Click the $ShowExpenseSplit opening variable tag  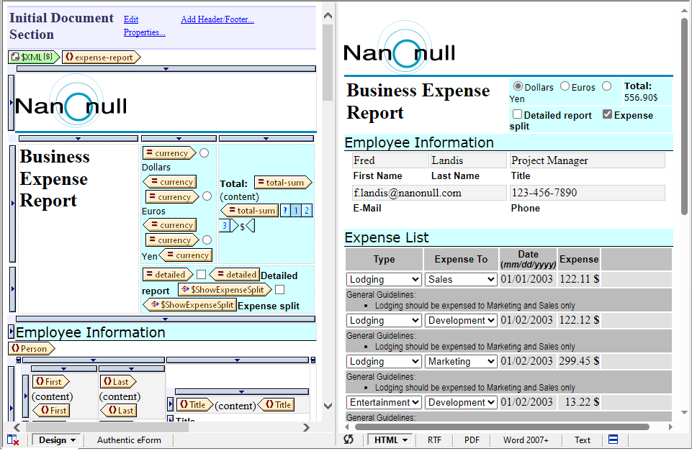coord(225,289)
